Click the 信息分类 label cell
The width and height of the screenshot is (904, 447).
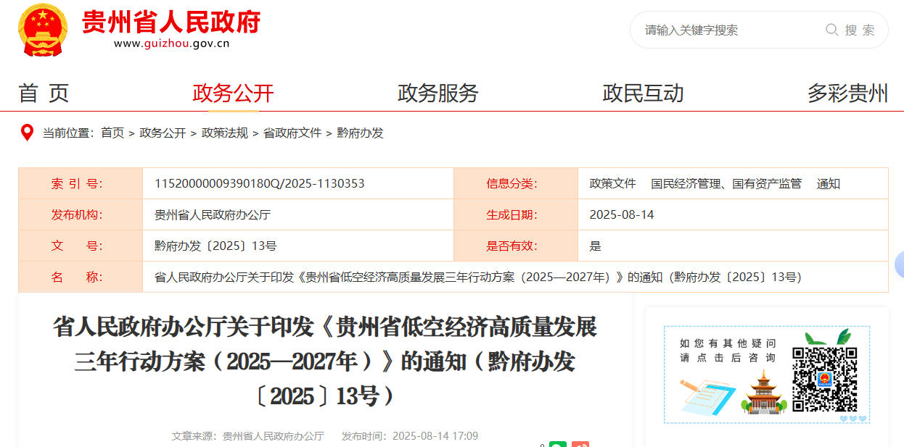click(x=516, y=184)
